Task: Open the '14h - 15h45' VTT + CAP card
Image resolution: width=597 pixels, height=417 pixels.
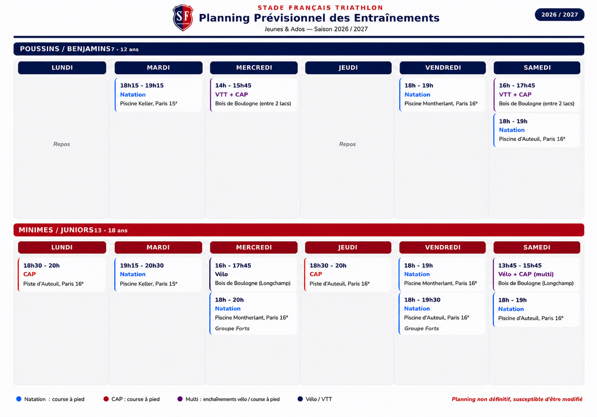Action: click(x=253, y=94)
